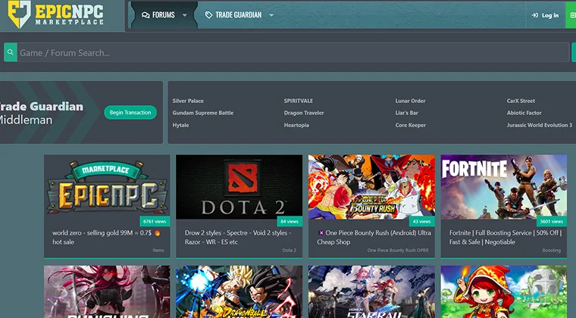576x318 pixels.
Task: Click the 6761 views badge
Action: click(x=155, y=222)
